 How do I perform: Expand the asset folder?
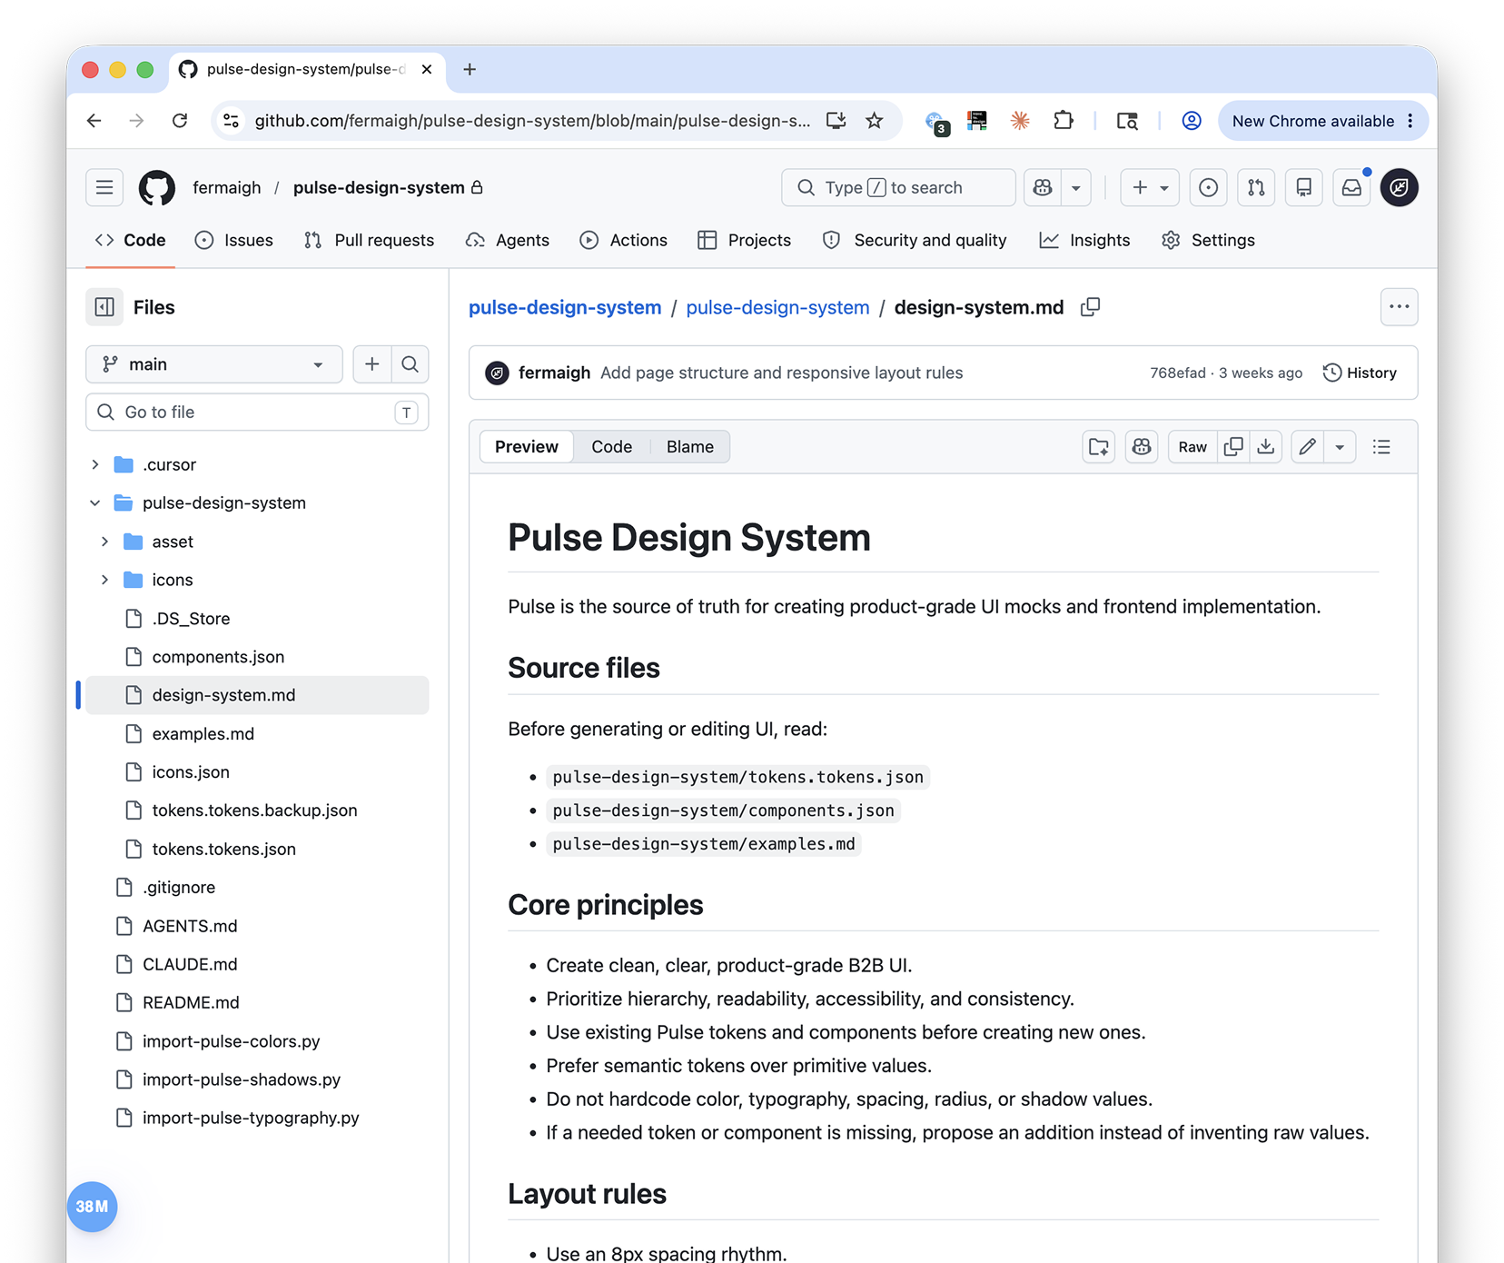pos(105,542)
